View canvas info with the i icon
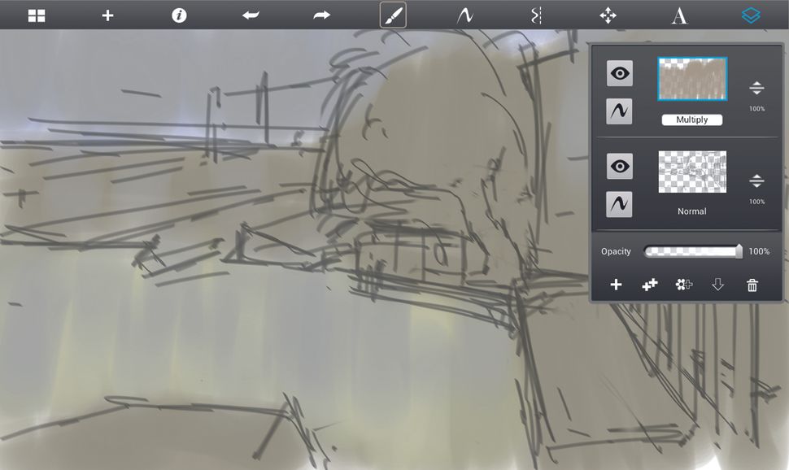This screenshot has width=789, height=470. click(178, 15)
